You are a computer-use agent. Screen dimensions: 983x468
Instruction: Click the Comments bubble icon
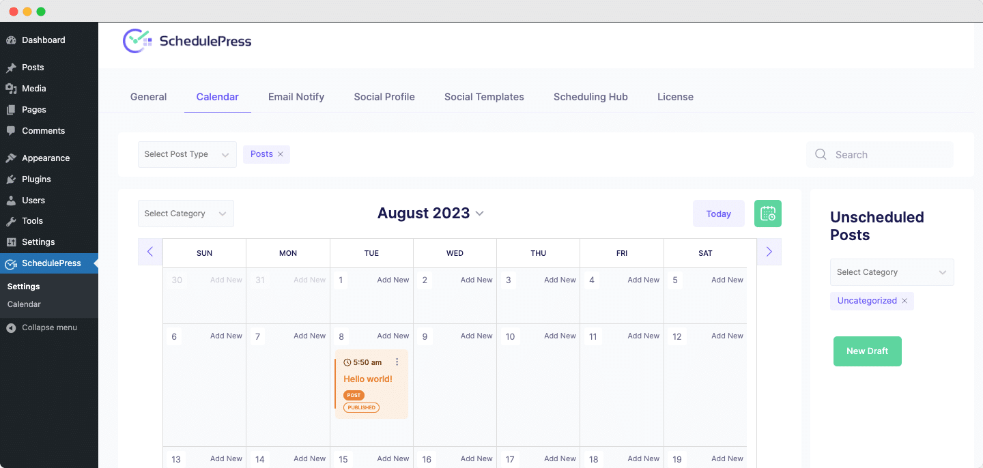[11, 131]
